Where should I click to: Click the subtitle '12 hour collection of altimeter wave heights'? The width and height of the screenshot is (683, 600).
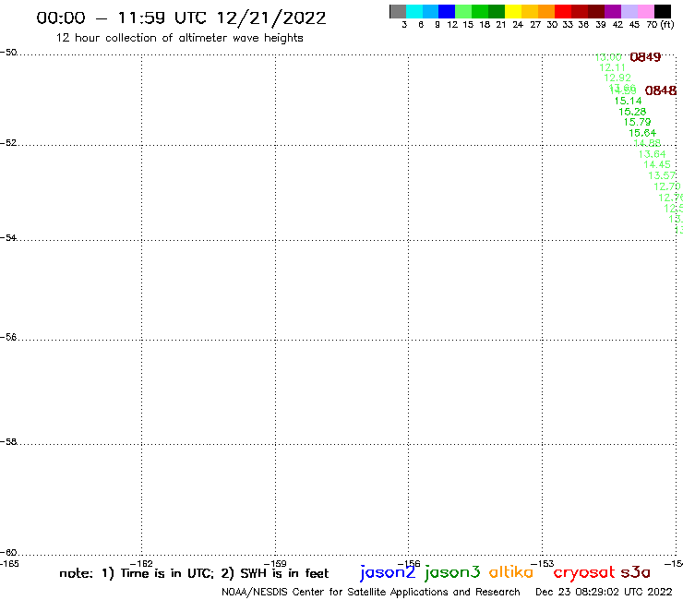[x=179, y=39]
